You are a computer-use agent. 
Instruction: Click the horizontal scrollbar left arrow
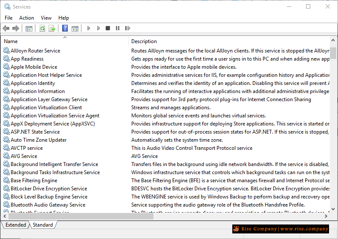(x=5, y=216)
